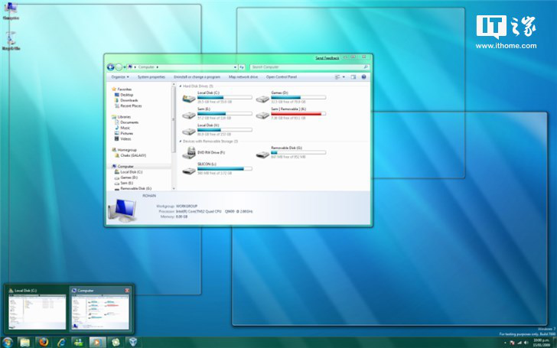Open the Games (D:) drive
The height and width of the screenshot is (348, 557).
tap(263, 97)
